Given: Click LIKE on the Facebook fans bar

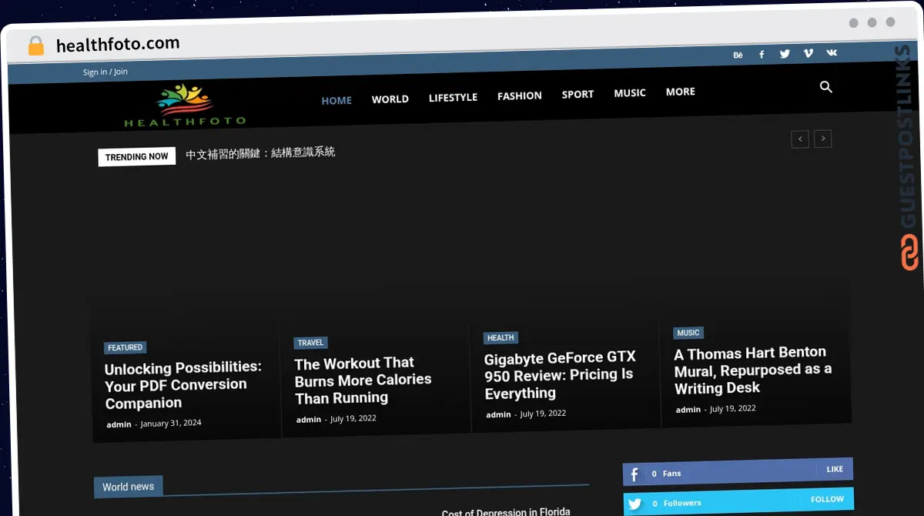Looking at the screenshot, I should tap(835, 469).
